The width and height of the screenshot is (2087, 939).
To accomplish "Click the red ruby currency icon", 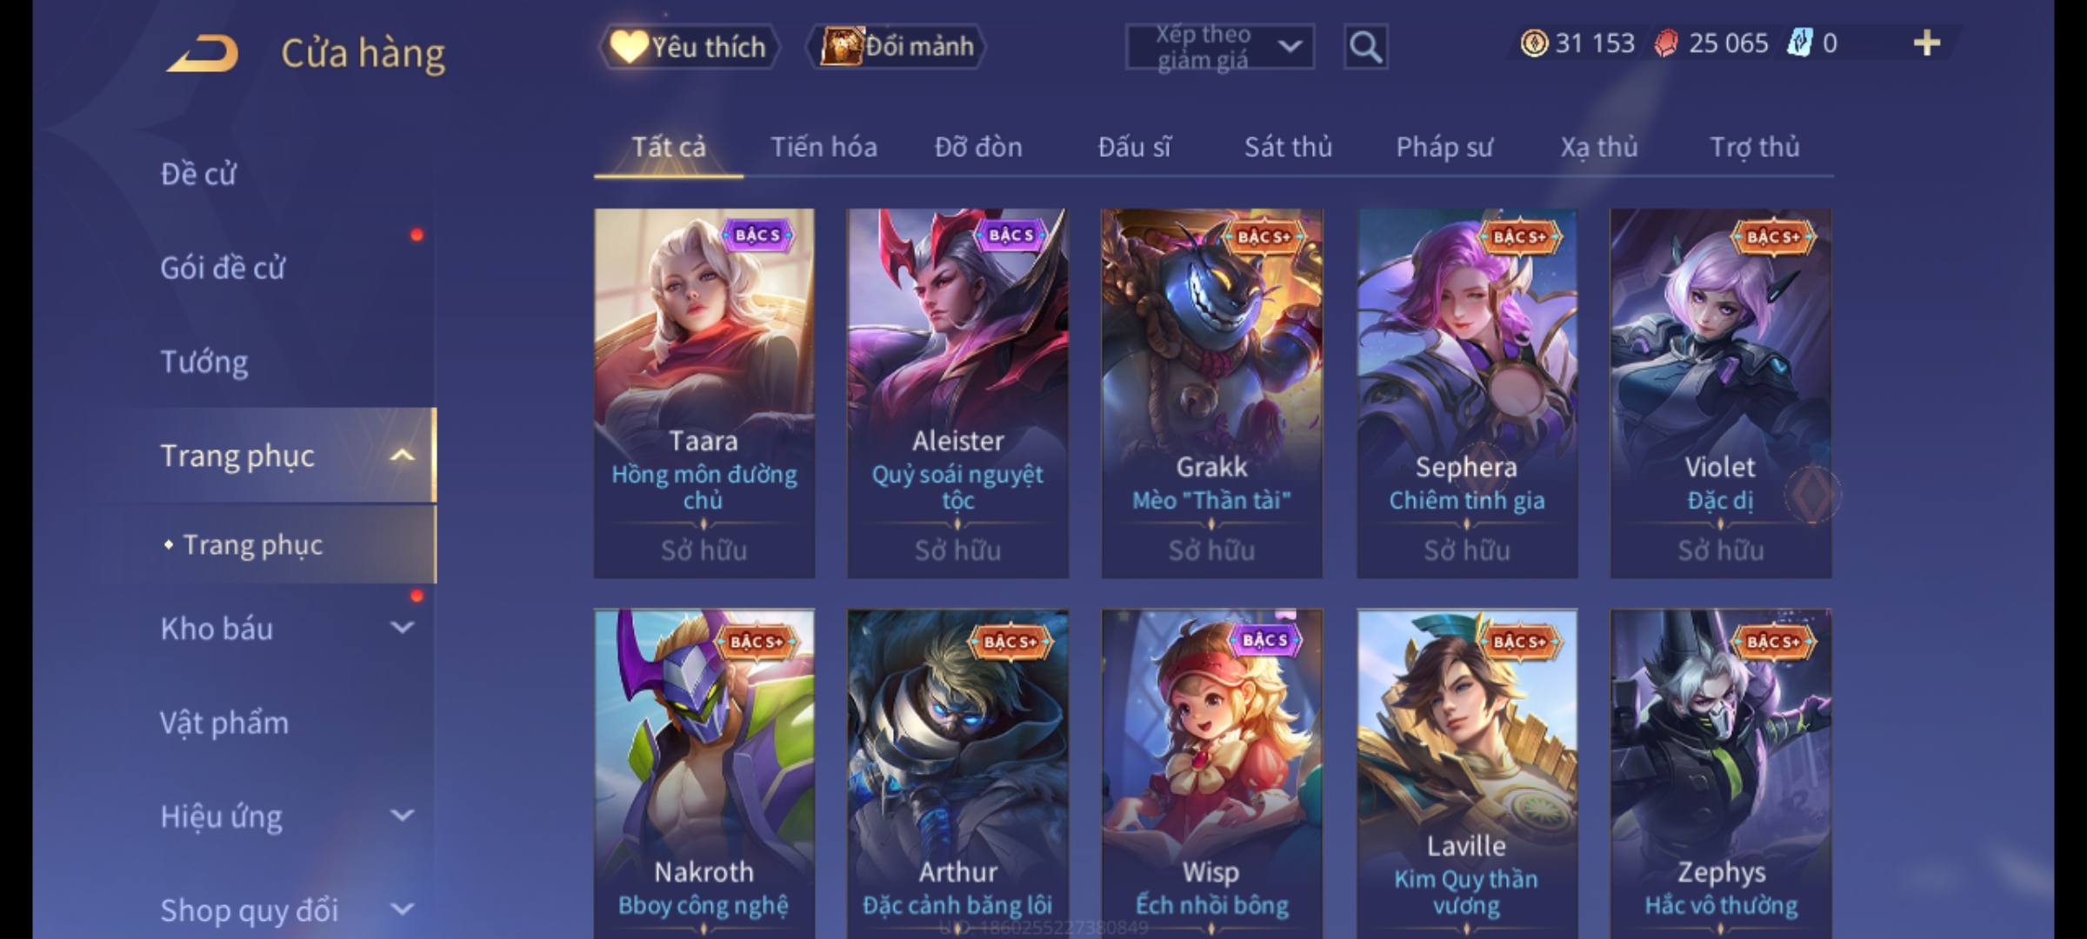I will (1666, 43).
